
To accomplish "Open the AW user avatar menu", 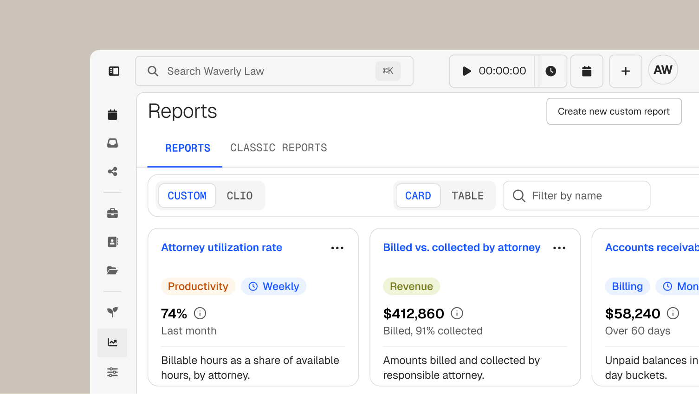I will pyautogui.click(x=663, y=70).
